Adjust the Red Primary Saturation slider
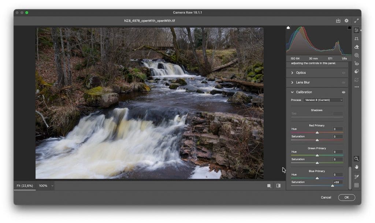375x223 pixels. [317, 140]
